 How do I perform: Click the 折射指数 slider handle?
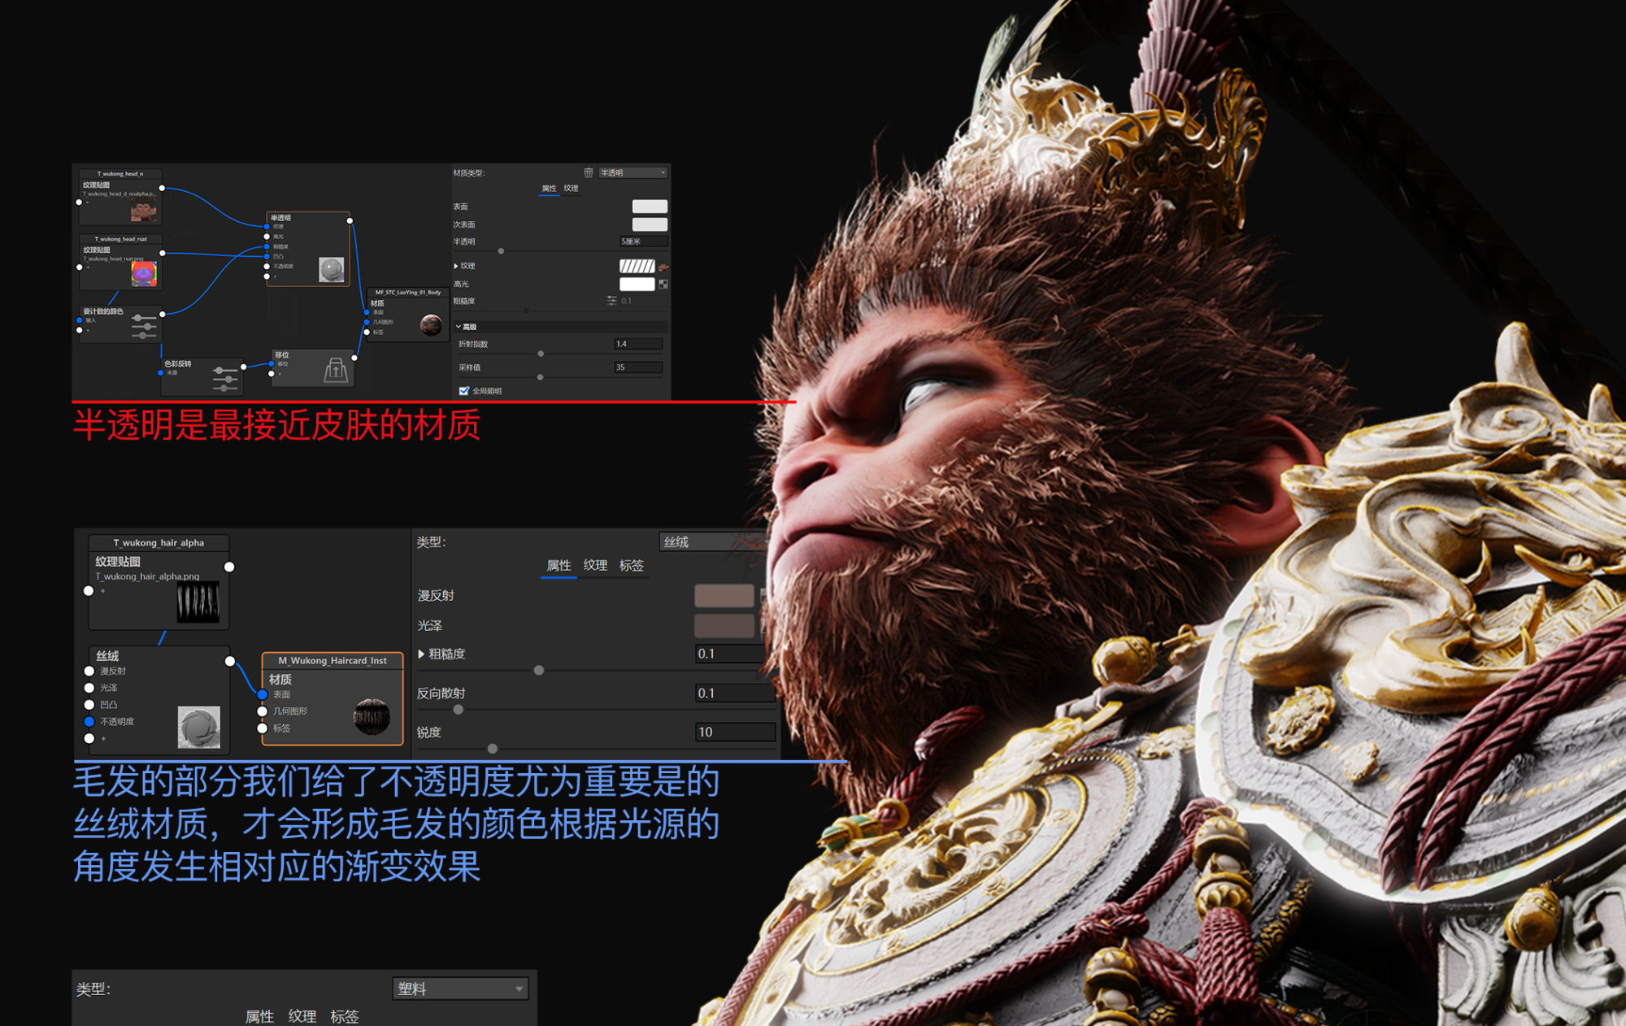click(x=541, y=354)
